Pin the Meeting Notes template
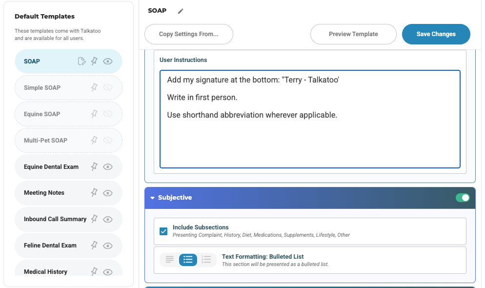 click(x=94, y=193)
